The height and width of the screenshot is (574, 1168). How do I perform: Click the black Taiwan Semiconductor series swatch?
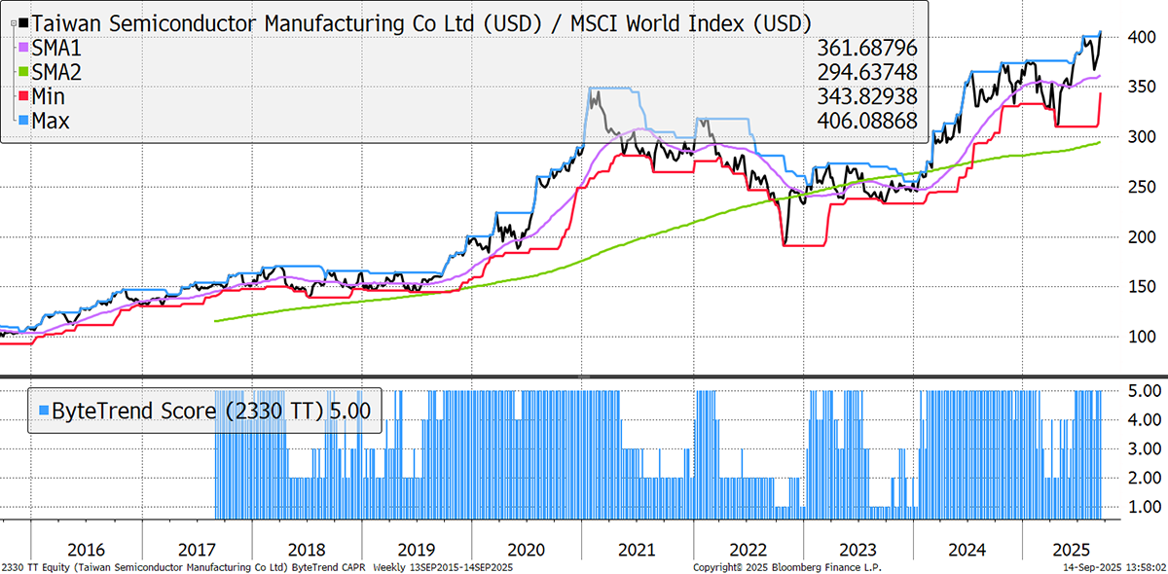coord(24,22)
